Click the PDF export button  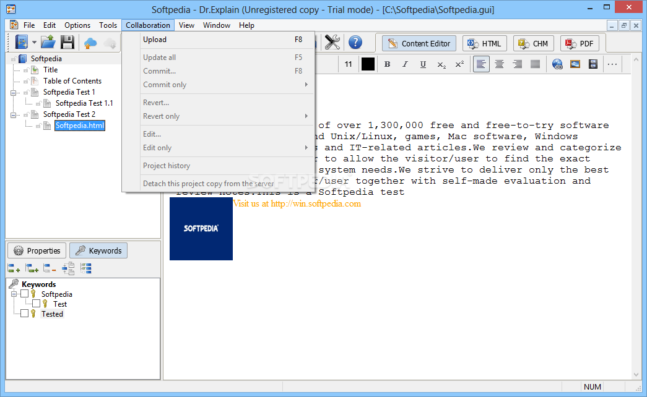pyautogui.click(x=580, y=43)
